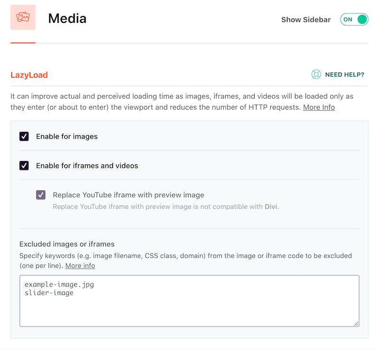Screen dimensions: 380x350
Task: Click the lifebuoy help icon
Action: click(316, 75)
